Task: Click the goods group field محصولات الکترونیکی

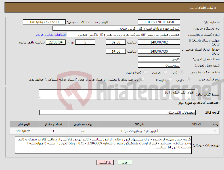Action: coord(118,113)
